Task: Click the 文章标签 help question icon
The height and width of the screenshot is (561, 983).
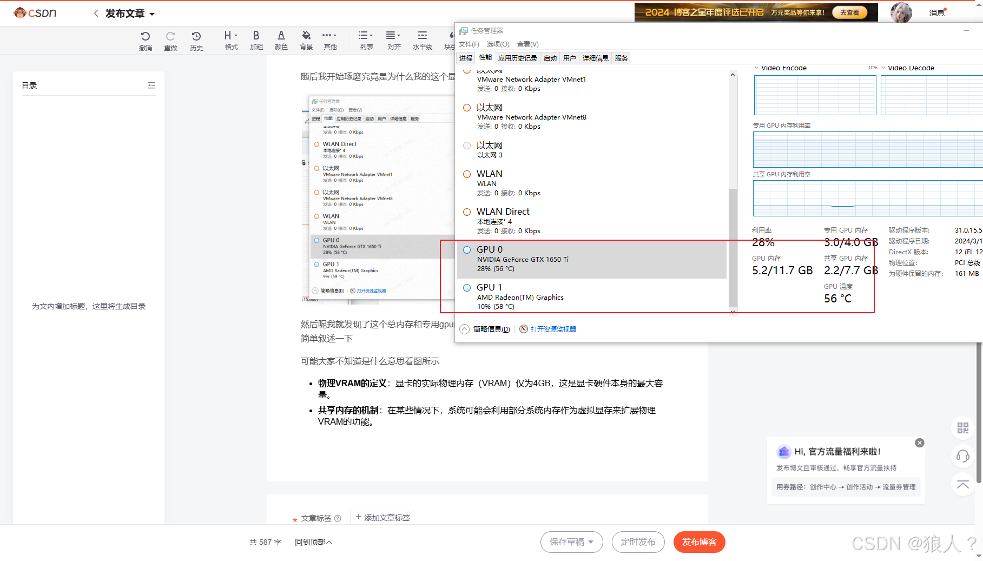Action: pos(338,518)
